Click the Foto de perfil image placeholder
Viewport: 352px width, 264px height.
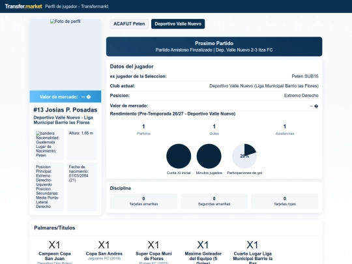point(65,22)
